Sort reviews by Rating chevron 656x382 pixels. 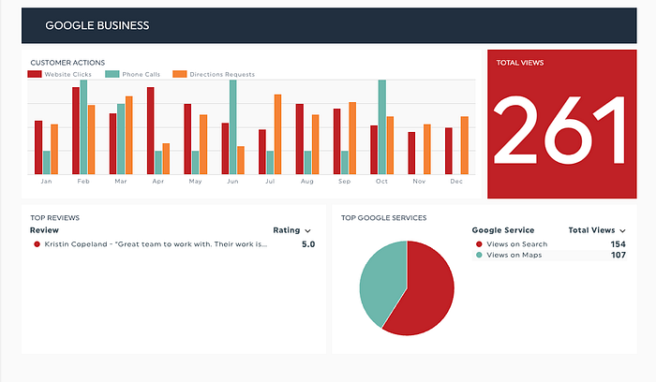(308, 230)
